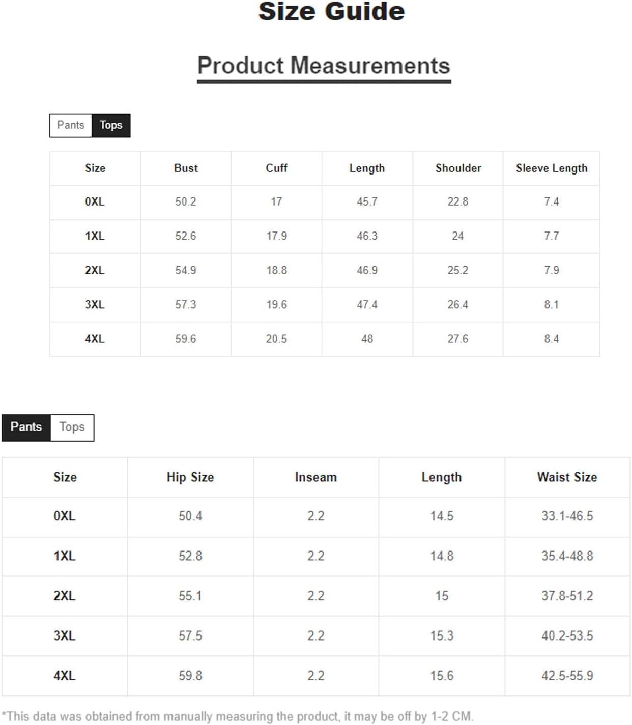Image resolution: width=632 pixels, height=725 pixels.
Task: Switch to the lower Pants tab
Action: coord(26,427)
